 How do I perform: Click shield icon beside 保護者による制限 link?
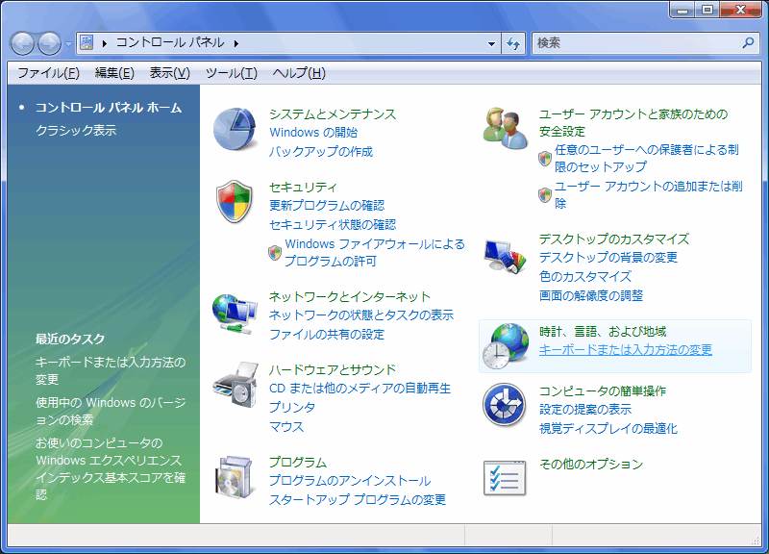(545, 159)
